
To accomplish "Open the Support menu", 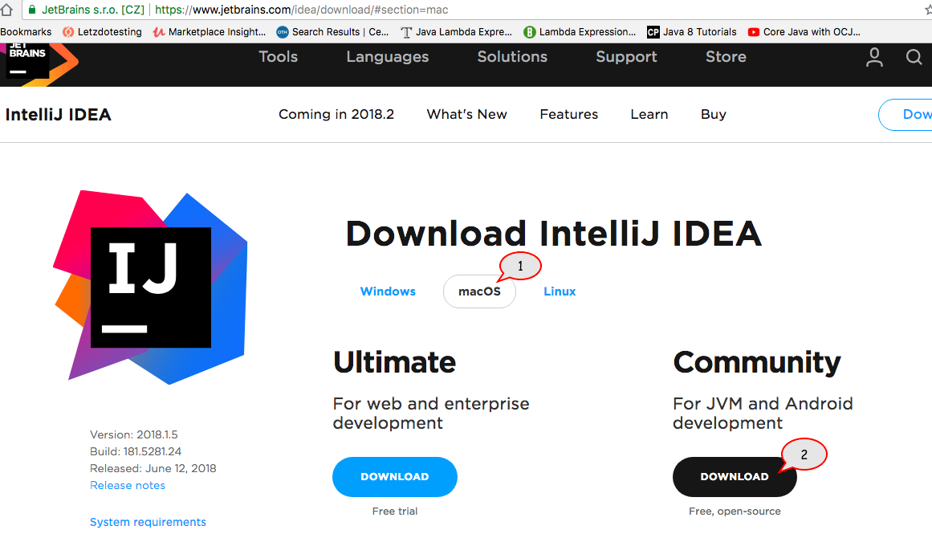I will point(626,57).
